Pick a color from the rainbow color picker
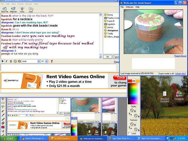 134,93
